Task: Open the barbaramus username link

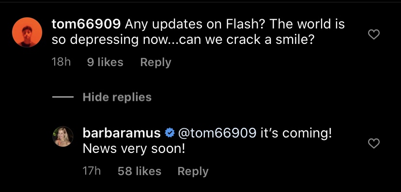Action: coord(122,133)
